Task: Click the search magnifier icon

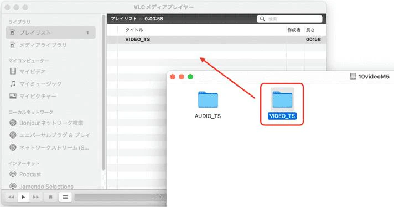Action: (x=262, y=19)
